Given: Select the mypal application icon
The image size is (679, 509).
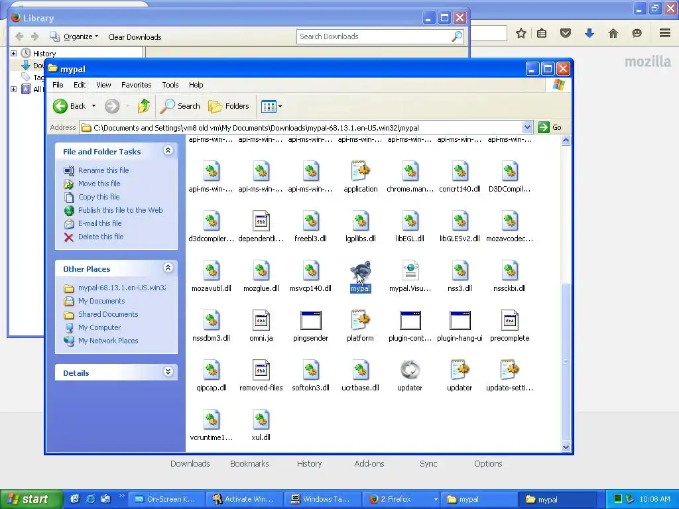Looking at the screenshot, I should (360, 271).
